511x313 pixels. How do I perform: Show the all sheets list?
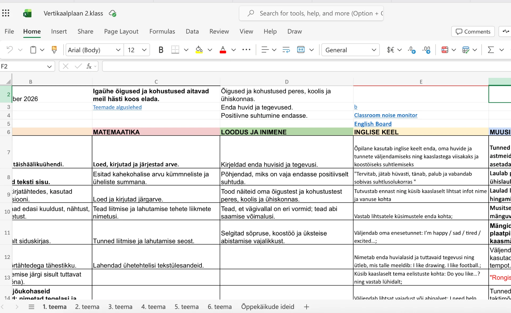point(31,307)
